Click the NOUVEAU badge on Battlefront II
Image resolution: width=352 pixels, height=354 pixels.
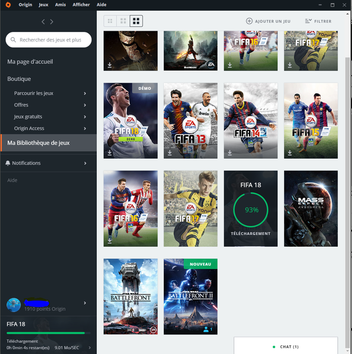click(x=200, y=264)
